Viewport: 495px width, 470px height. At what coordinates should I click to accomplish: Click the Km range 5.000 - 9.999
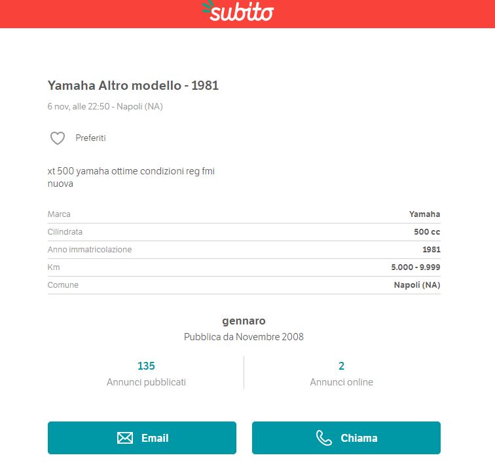416,267
